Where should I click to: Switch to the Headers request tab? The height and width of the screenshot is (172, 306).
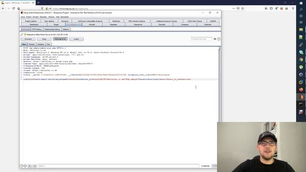[41, 44]
